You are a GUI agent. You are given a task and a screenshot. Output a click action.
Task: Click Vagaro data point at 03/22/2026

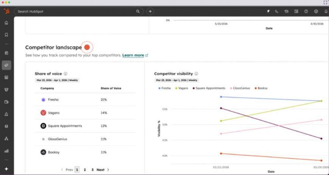(221, 121)
